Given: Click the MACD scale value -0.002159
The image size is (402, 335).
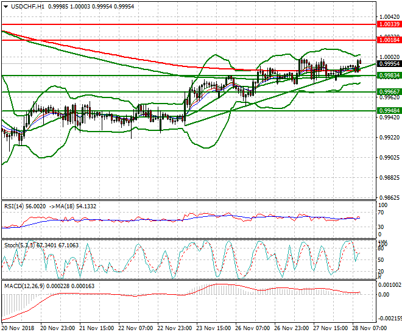Looking at the screenshot, I should pyautogui.click(x=390, y=319).
